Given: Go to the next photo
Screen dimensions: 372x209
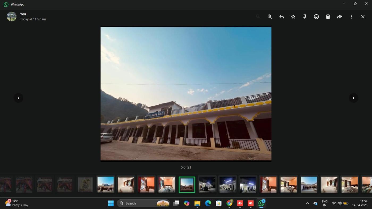Looking at the screenshot, I should tap(353, 98).
